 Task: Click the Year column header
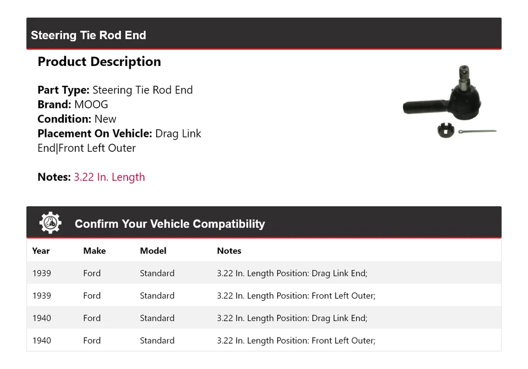(41, 251)
